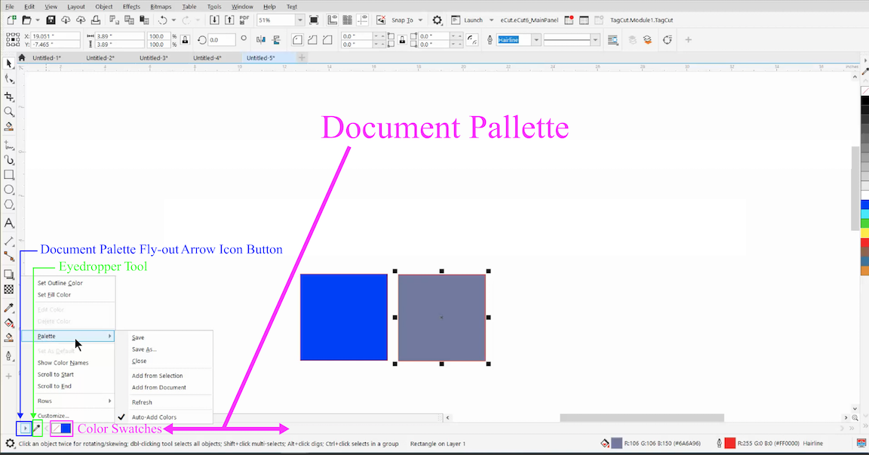Click the Publish to PDF icon

[245, 20]
